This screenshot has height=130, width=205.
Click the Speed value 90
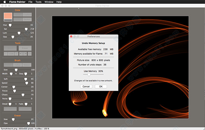[32, 83]
